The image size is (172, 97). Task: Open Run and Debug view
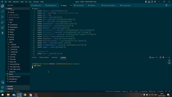click(x=2, y=22)
